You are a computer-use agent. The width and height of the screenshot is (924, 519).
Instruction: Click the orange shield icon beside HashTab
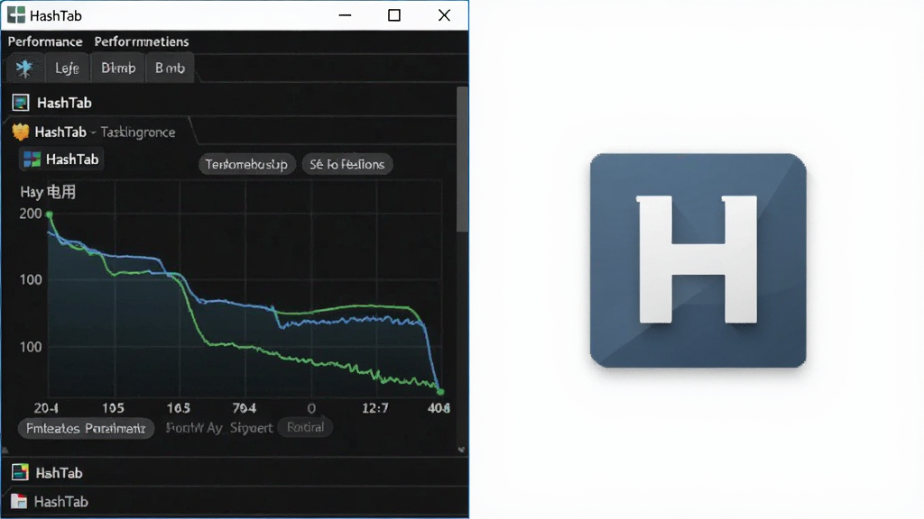pyautogui.click(x=21, y=132)
